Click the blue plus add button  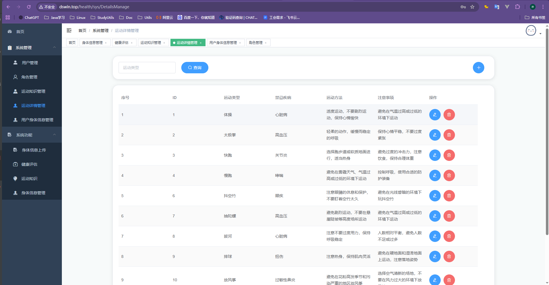478,68
